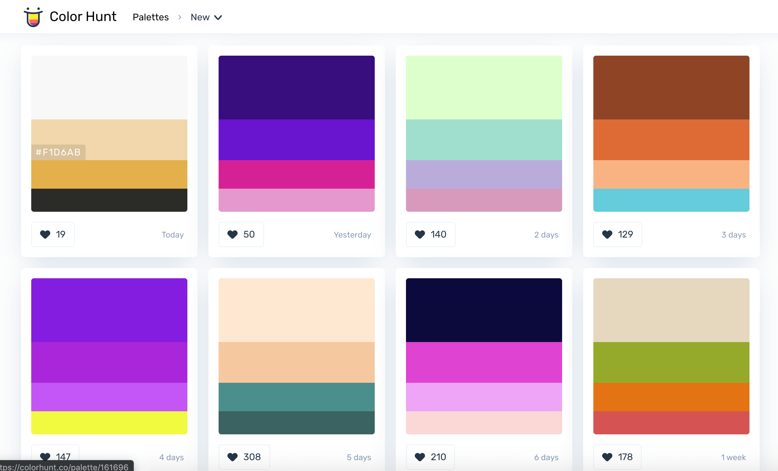Click the Color Hunt cup logo icon
Screen dimensions: 778x471
click(x=33, y=17)
